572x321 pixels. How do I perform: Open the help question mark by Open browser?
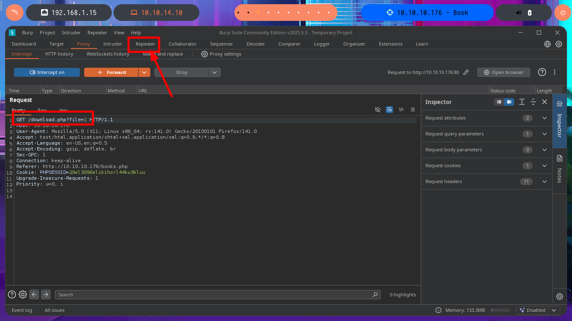[542, 72]
